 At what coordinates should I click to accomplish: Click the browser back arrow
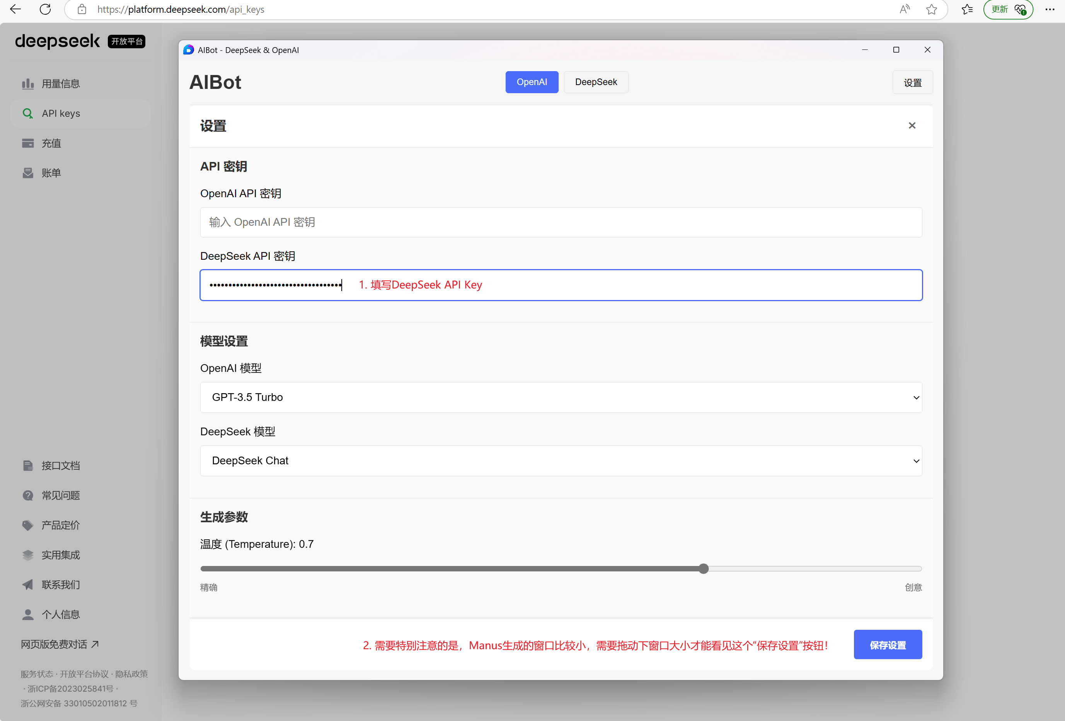coord(15,9)
